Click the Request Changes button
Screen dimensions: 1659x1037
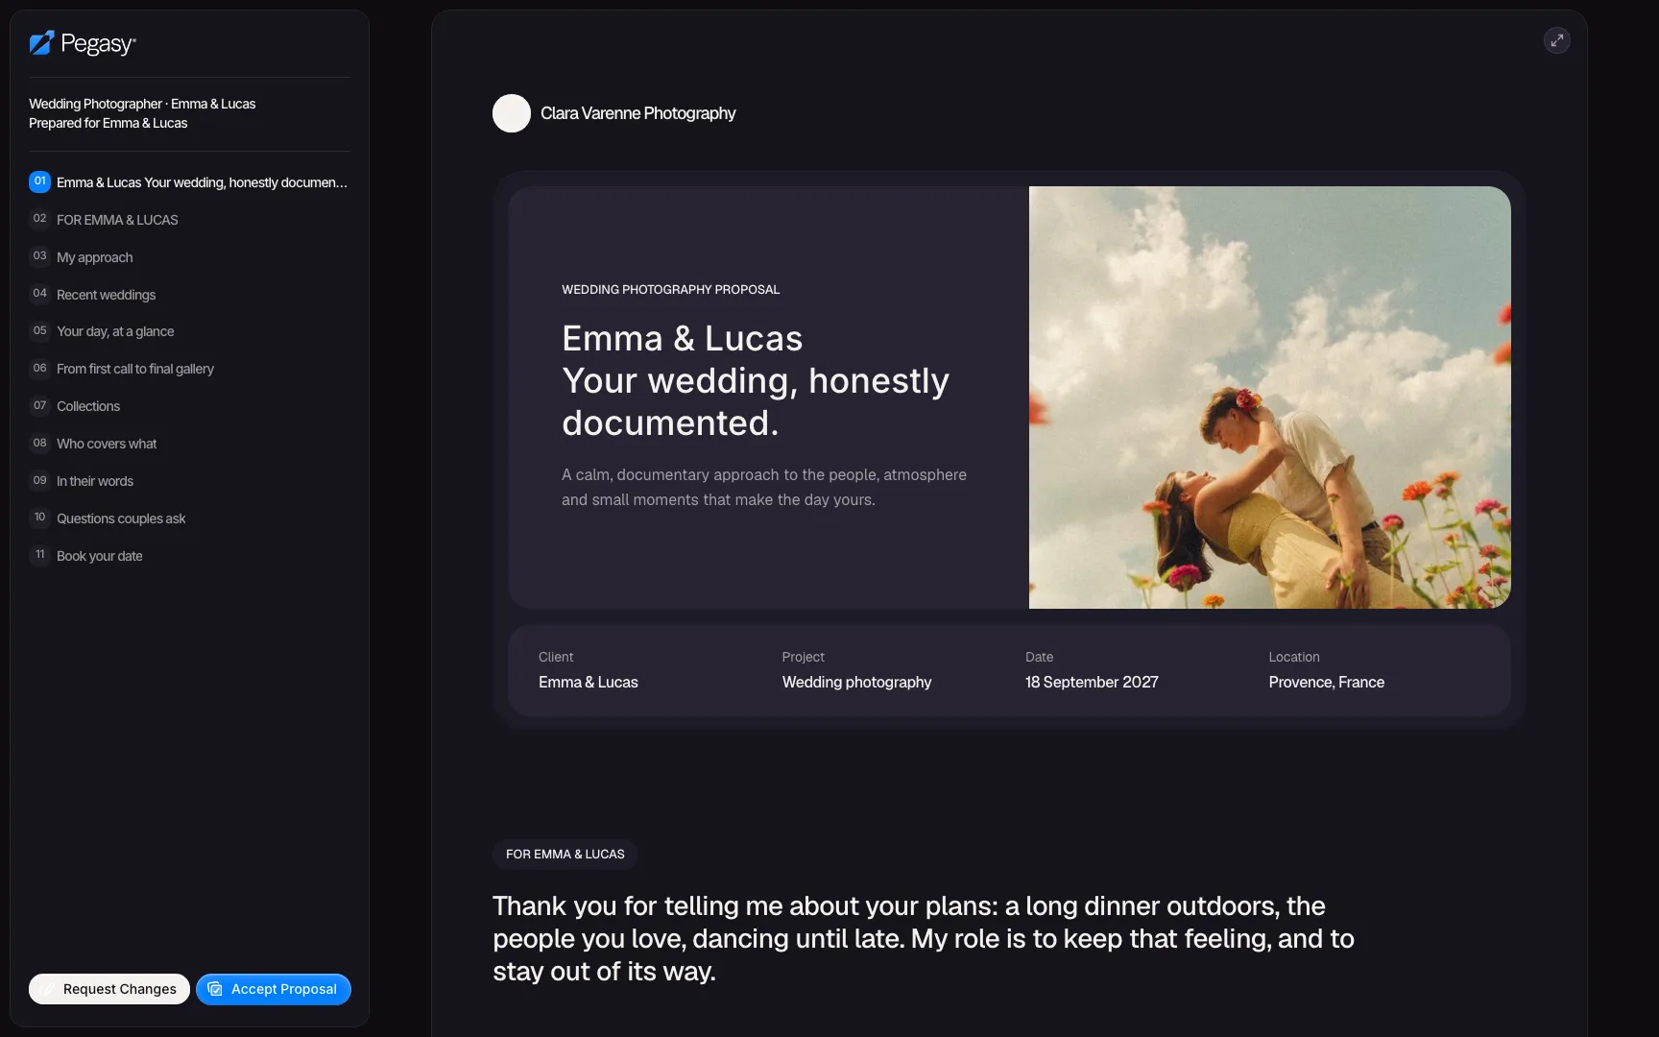[x=109, y=989]
